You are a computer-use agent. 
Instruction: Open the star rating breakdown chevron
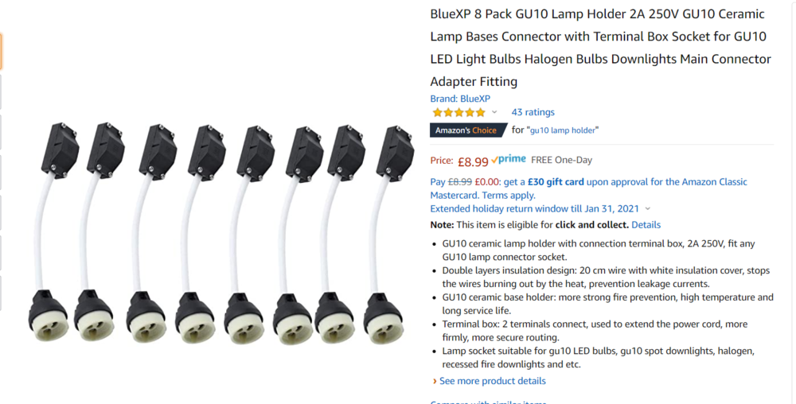(x=494, y=113)
